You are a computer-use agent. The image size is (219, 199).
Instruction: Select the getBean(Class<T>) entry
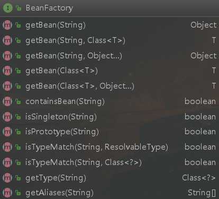[109, 71]
